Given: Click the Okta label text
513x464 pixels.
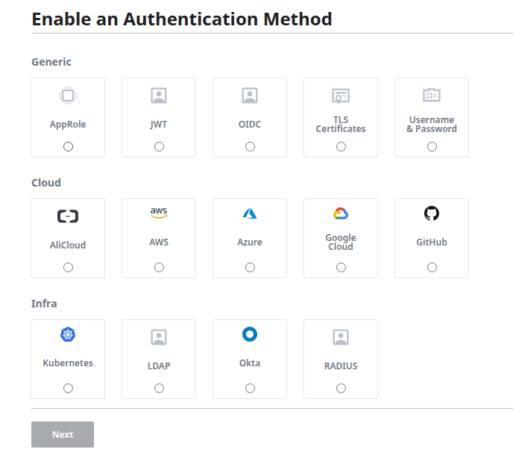Looking at the screenshot, I should (250, 363).
